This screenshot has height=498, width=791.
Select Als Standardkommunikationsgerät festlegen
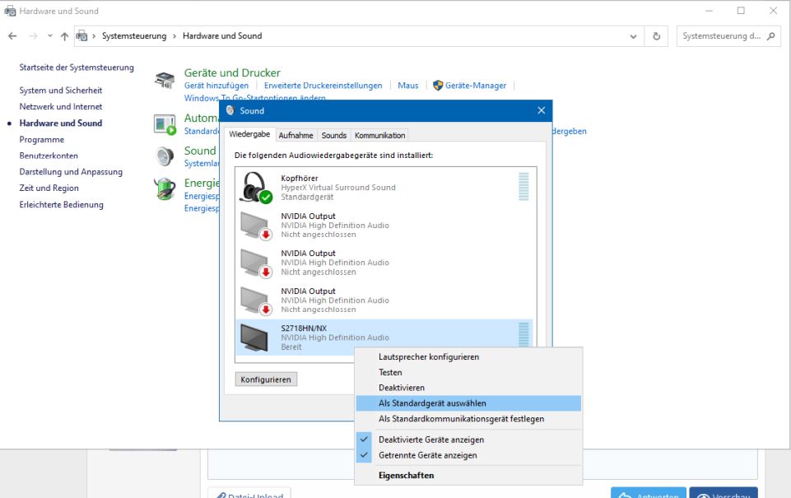(x=468, y=419)
